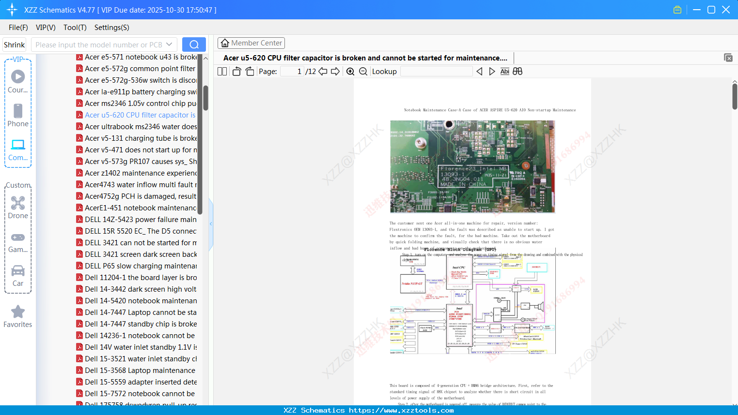Screen dimensions: 738x415
Task: Toggle the two-page view layout
Action: coord(222,72)
